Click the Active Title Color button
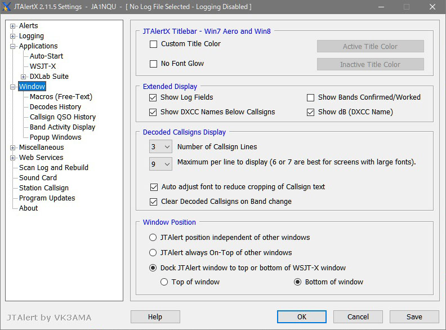The width and height of the screenshot is (446, 330). click(370, 47)
